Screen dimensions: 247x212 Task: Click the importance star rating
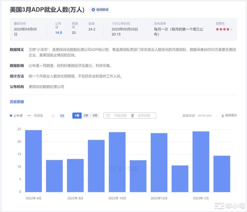click(224, 29)
